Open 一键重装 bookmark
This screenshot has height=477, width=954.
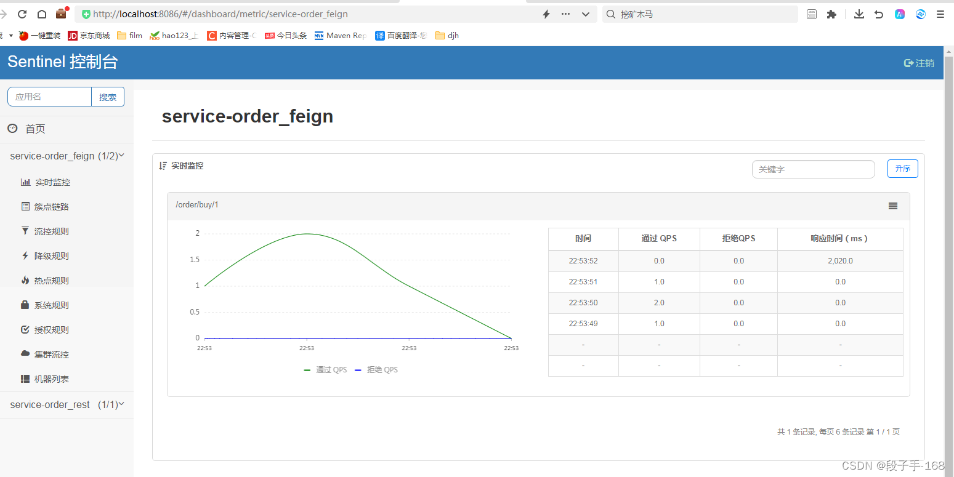tap(40, 36)
